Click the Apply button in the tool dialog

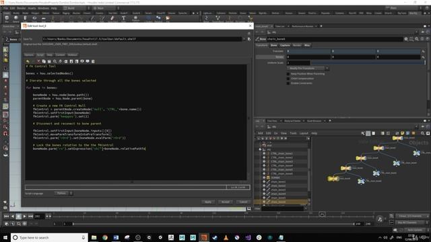tap(208, 202)
